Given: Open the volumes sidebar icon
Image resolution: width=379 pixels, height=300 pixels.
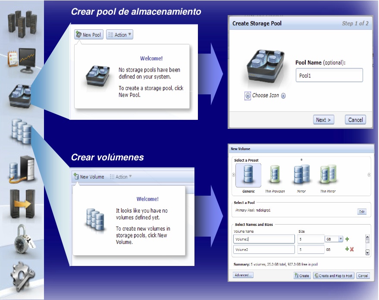Looking at the screenshot, I should tap(21, 133).
